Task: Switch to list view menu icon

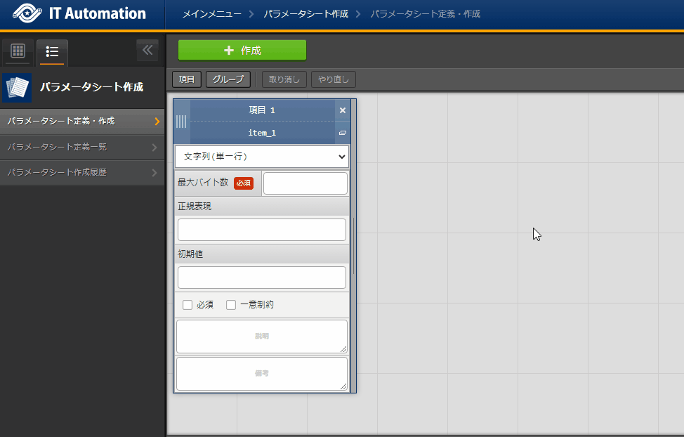Action: click(x=52, y=51)
